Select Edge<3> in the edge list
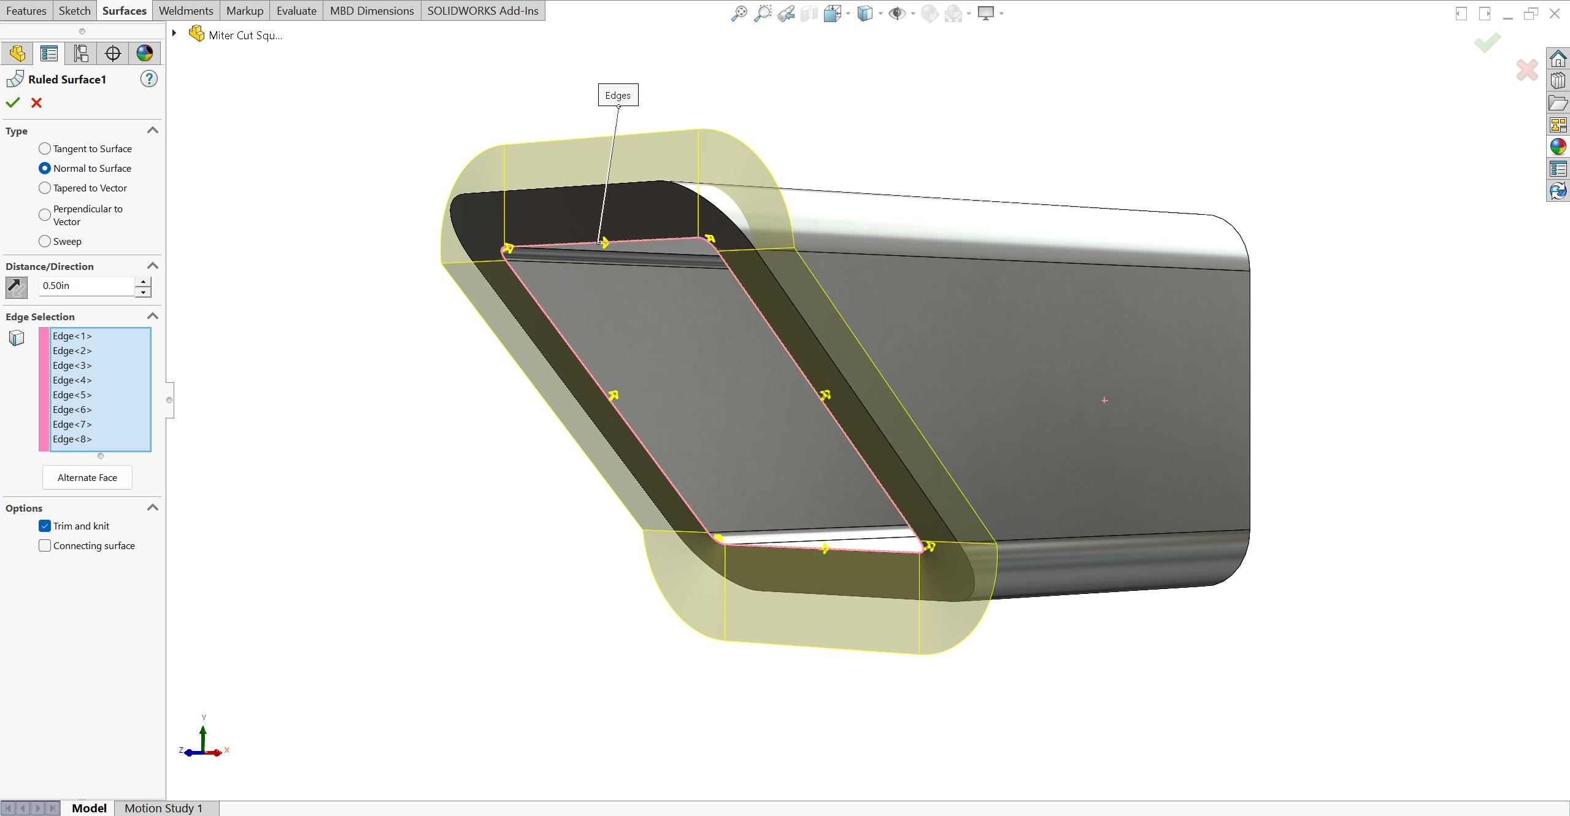Viewport: 1570px width, 816px height. 72,365
